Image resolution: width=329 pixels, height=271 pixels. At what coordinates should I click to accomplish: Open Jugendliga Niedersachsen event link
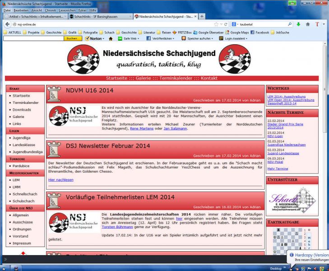(x=287, y=145)
